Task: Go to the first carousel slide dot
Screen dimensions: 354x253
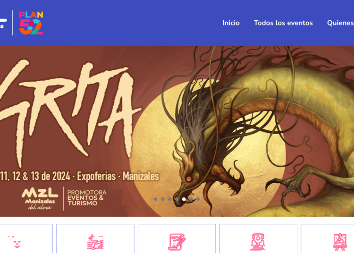Action: coord(156,199)
